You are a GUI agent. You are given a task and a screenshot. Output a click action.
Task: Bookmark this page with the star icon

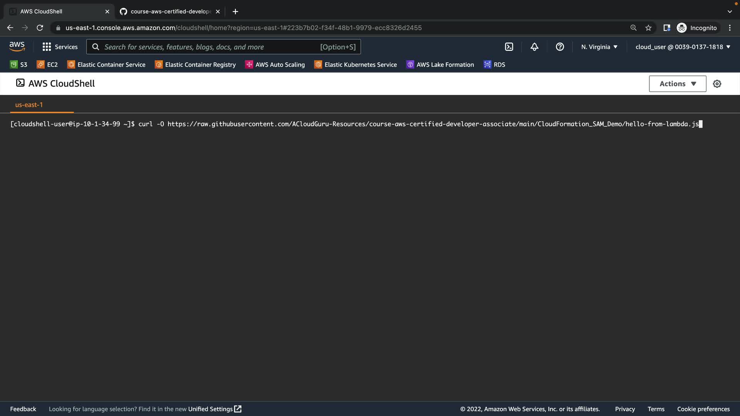coord(648,28)
